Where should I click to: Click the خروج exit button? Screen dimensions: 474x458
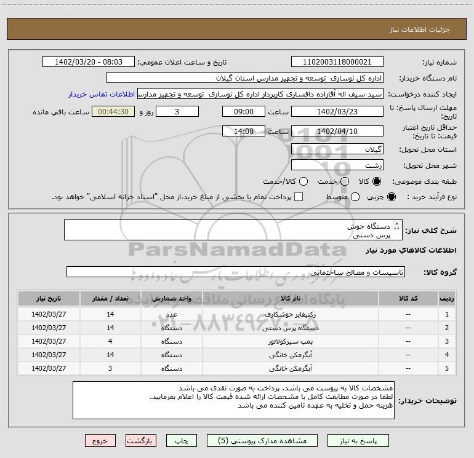pyautogui.click(x=100, y=441)
